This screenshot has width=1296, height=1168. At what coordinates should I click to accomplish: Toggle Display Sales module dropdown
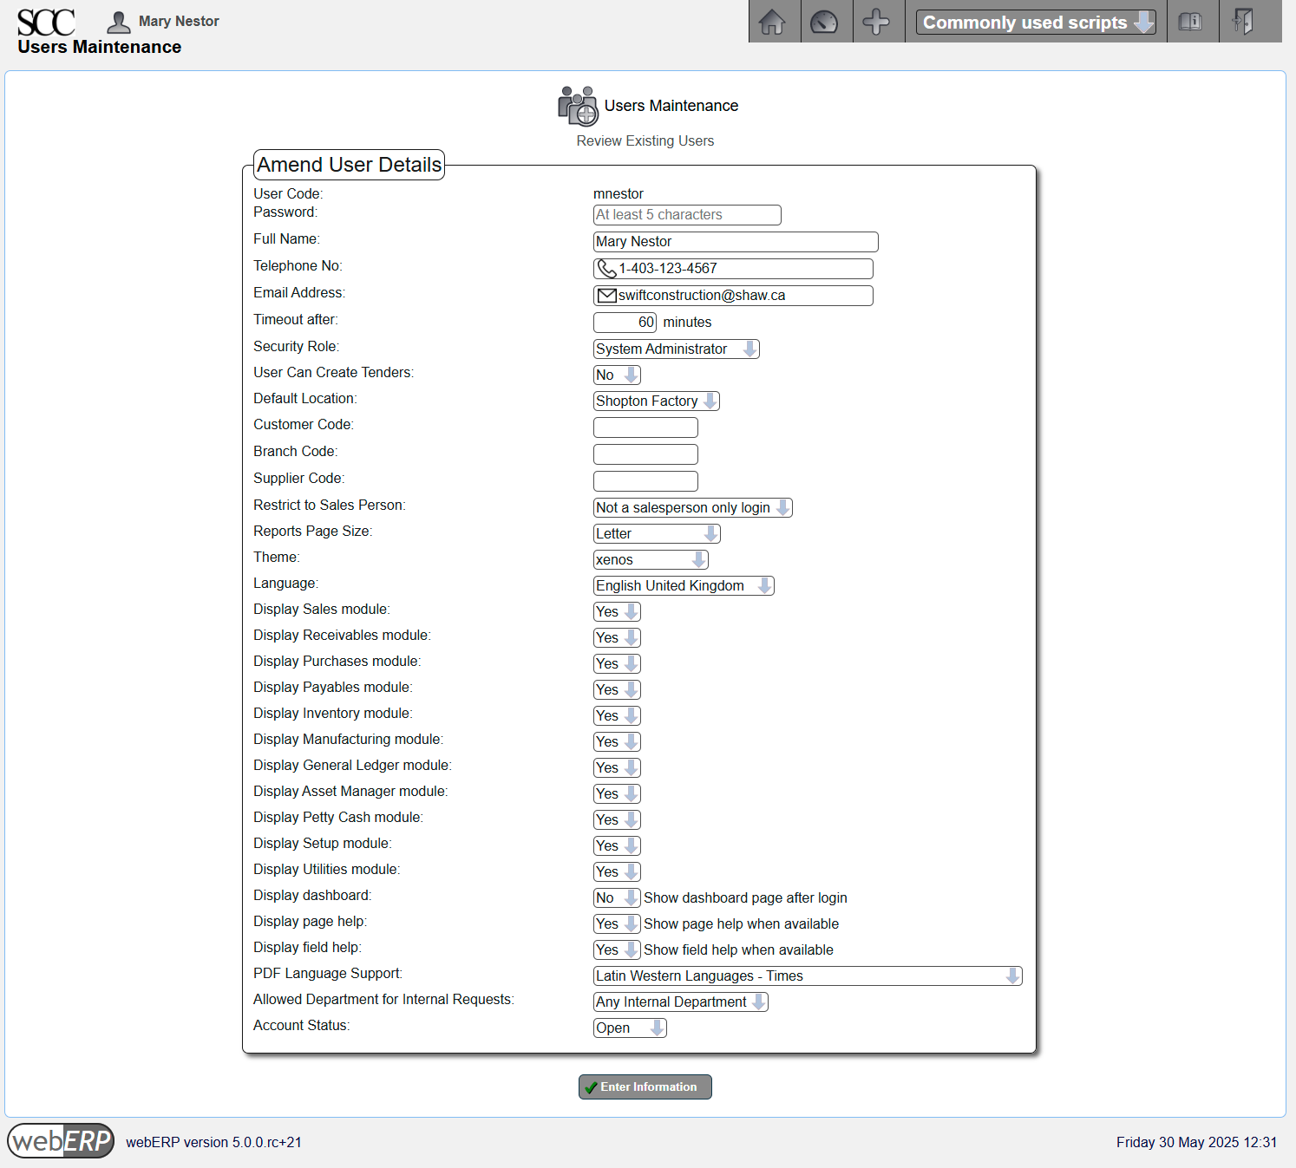click(x=617, y=611)
